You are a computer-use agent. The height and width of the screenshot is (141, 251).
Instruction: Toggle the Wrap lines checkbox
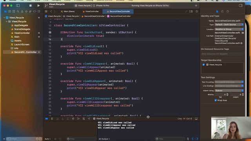[216, 100]
